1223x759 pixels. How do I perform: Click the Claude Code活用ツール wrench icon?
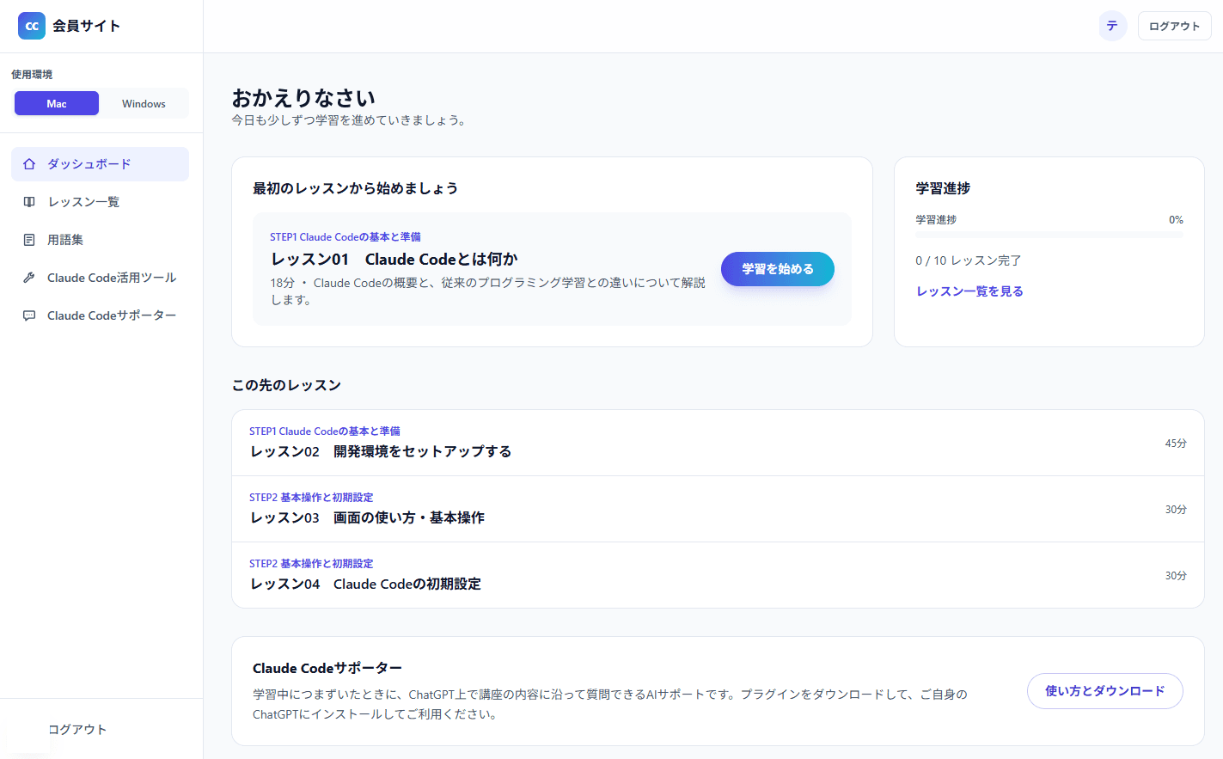pos(29,278)
